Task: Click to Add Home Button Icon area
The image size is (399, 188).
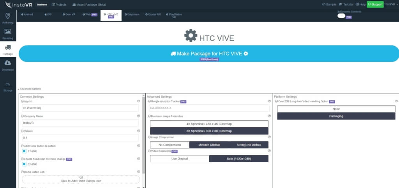Action: (x=81, y=179)
